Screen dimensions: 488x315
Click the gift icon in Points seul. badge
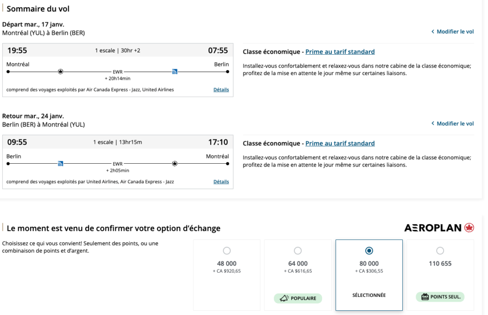coord(425,297)
